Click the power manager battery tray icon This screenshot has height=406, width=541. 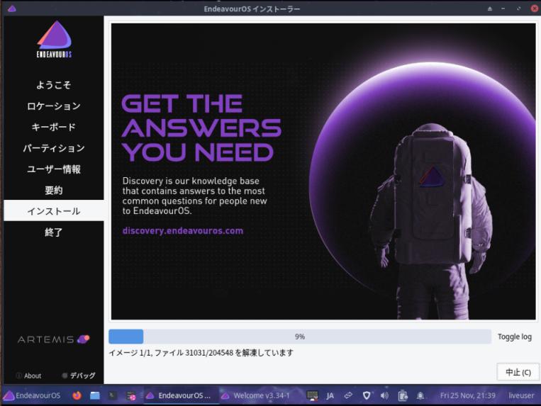tap(402, 395)
